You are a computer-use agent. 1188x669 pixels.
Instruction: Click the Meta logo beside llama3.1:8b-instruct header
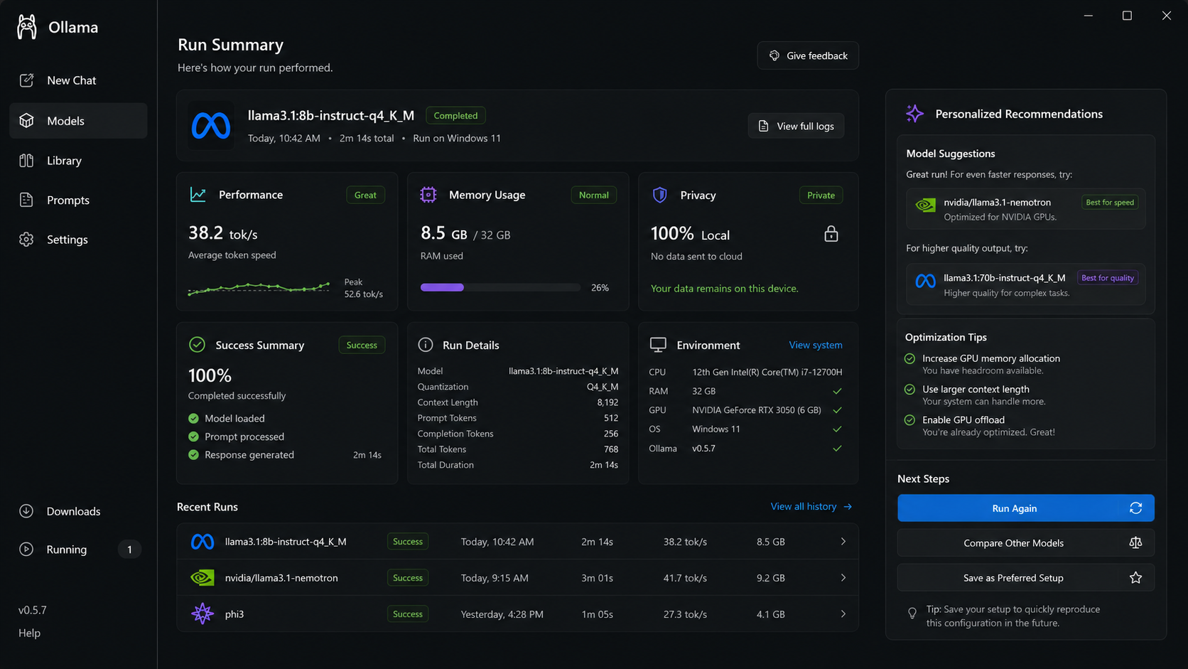pos(211,126)
